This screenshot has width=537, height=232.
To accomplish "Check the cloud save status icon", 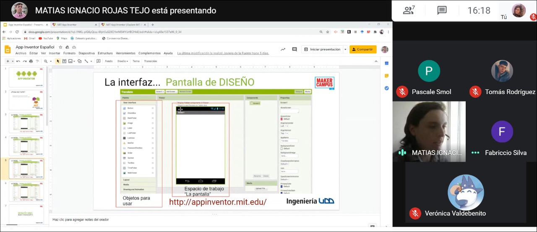I will pyautogui.click(x=74, y=47).
